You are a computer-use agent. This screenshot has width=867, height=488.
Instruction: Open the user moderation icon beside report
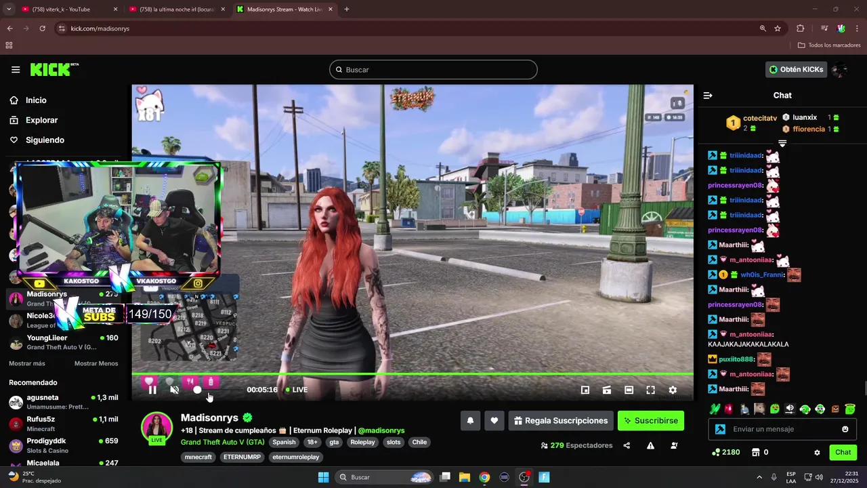click(674, 445)
